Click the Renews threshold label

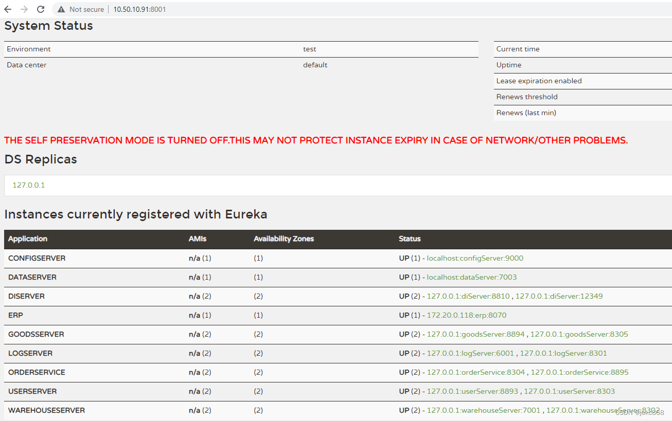tap(527, 97)
